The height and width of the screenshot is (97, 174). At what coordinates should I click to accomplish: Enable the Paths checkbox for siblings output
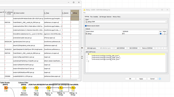point(165,34)
